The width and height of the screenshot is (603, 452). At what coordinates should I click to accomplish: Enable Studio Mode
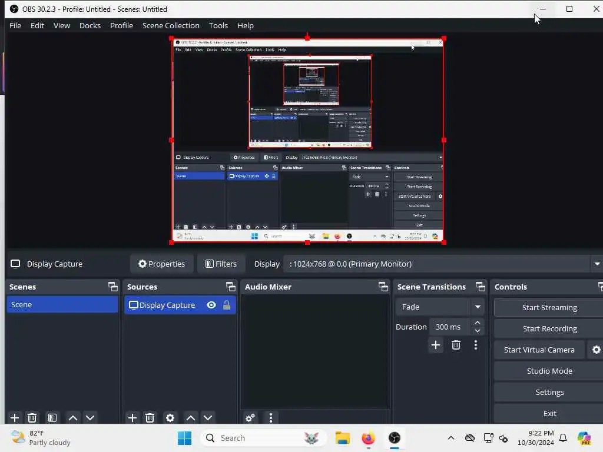[549, 371]
